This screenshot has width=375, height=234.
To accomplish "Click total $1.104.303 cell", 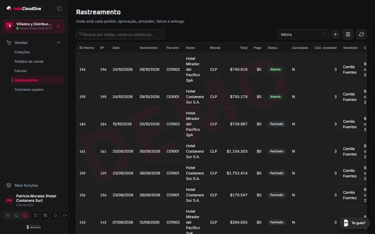I will [x=237, y=151].
